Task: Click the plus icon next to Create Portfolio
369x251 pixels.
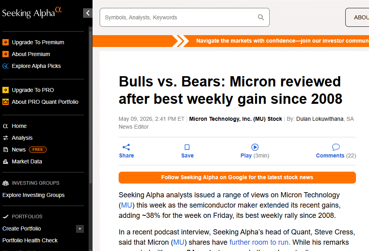Action: 80,229
